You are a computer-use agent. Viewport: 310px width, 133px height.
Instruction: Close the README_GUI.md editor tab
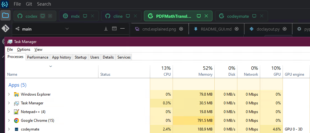pos(236,29)
